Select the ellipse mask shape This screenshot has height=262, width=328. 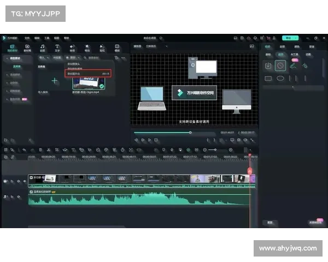click(x=280, y=78)
